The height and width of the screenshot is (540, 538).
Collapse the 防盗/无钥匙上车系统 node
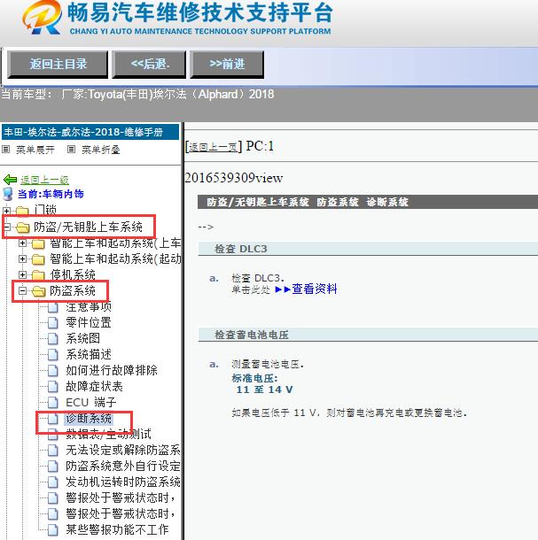coord(6,227)
